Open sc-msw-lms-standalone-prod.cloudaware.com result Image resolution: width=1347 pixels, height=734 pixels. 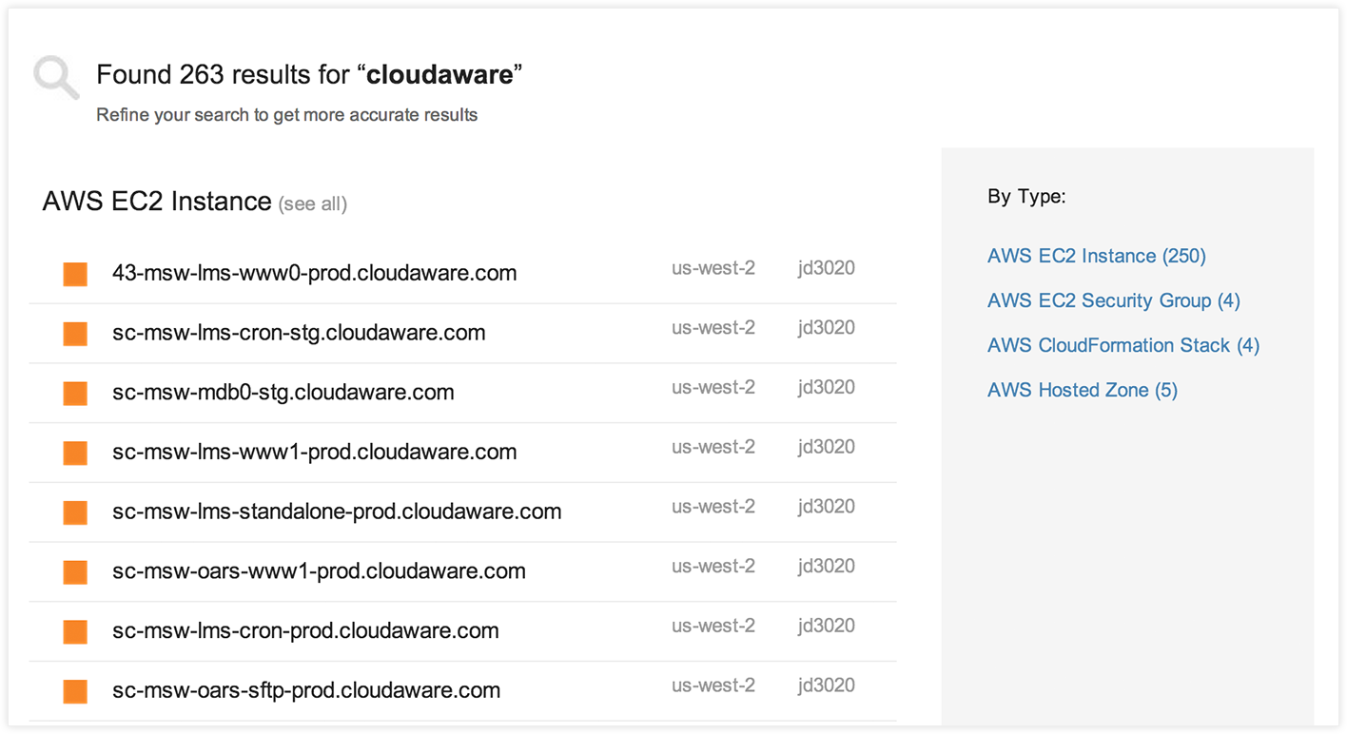[337, 512]
